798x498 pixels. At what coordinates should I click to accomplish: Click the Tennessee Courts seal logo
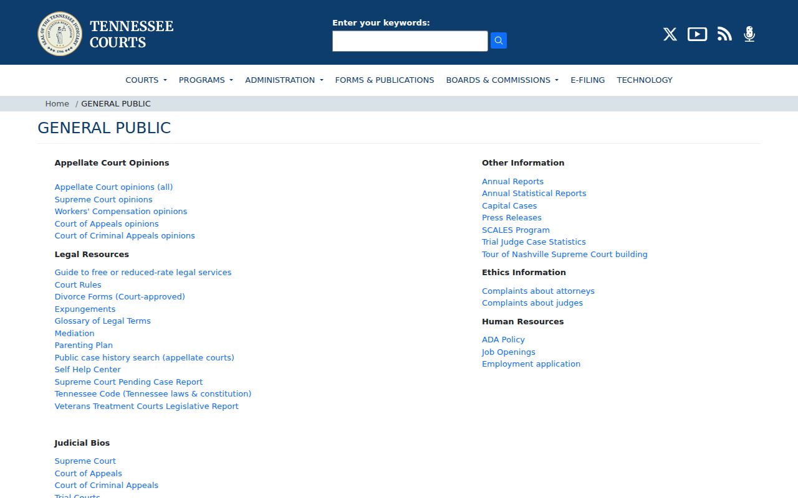pyautogui.click(x=60, y=34)
